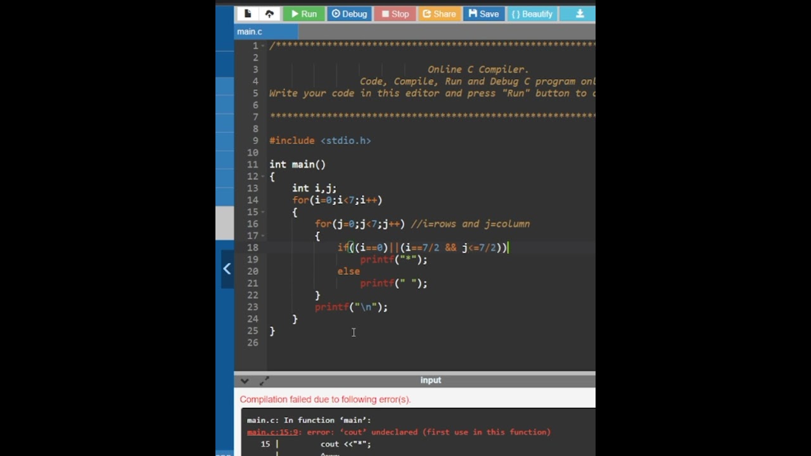Click the 'for(j=0;j<7;j++)' inner loop statement
811x456 pixels.
click(360, 224)
